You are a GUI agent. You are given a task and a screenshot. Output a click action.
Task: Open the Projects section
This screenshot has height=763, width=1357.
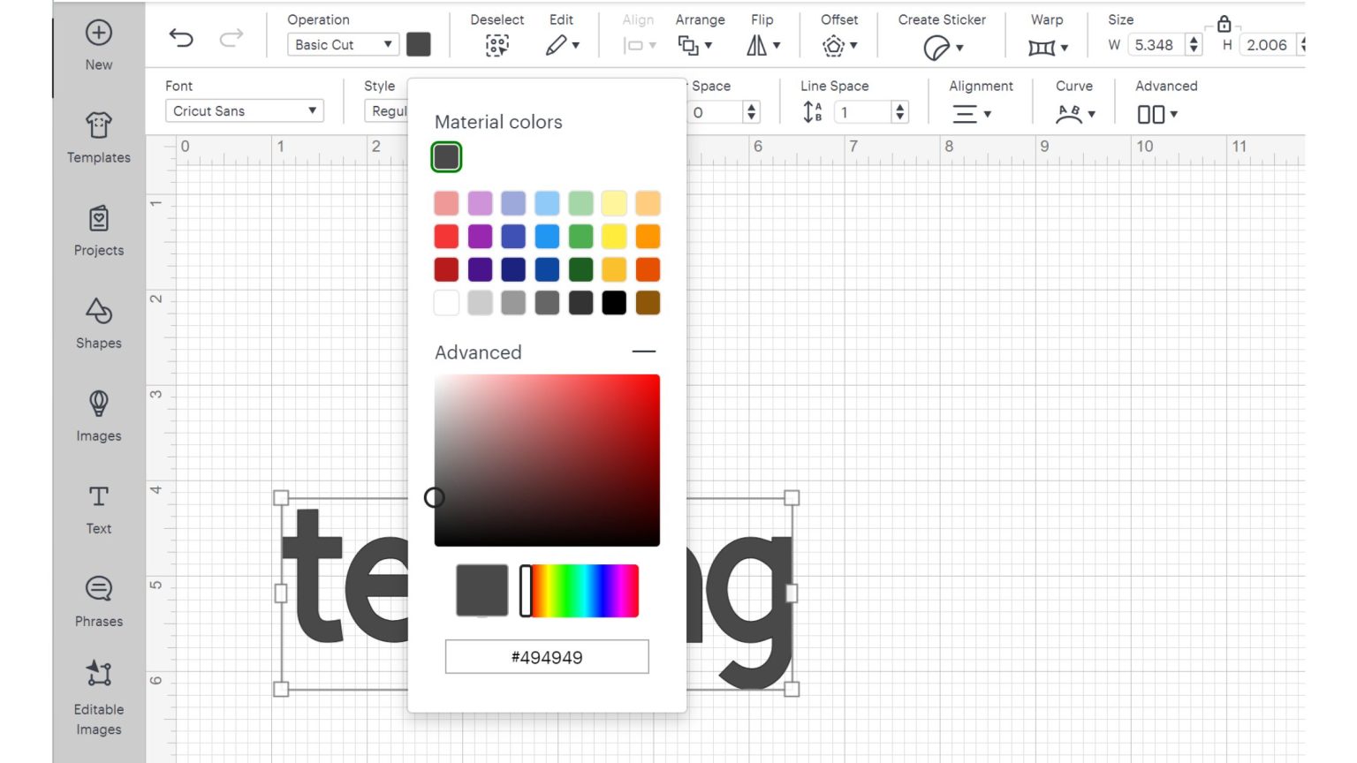coord(99,230)
